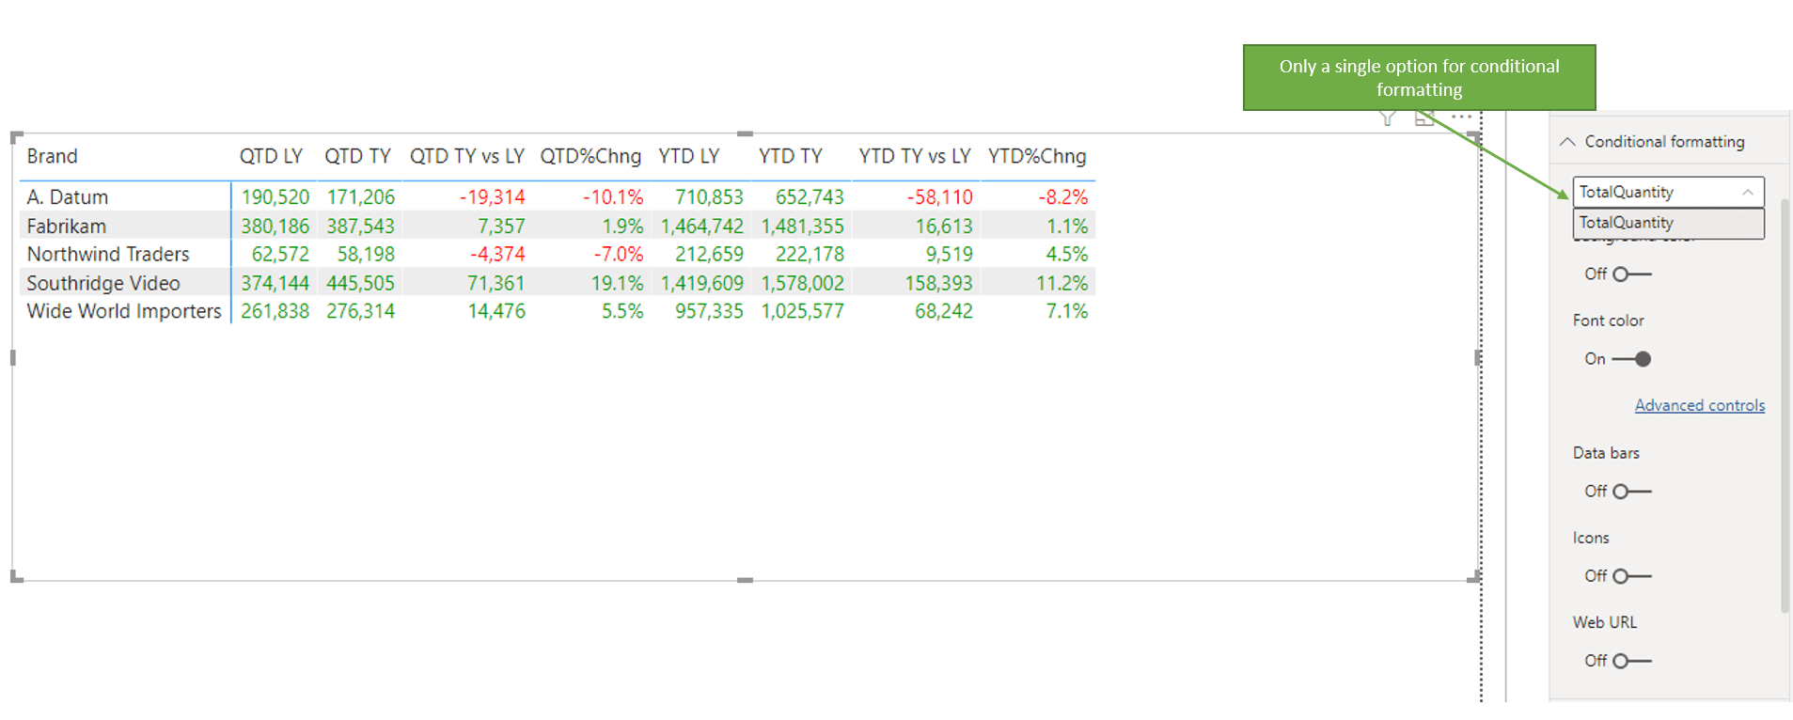Select the Southridge Video row label
1793x720 pixels.
pos(103,283)
